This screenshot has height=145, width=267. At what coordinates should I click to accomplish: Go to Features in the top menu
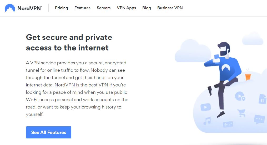click(x=82, y=8)
